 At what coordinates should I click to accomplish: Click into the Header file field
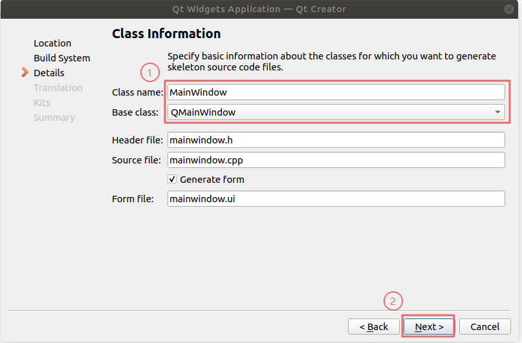[335, 140]
